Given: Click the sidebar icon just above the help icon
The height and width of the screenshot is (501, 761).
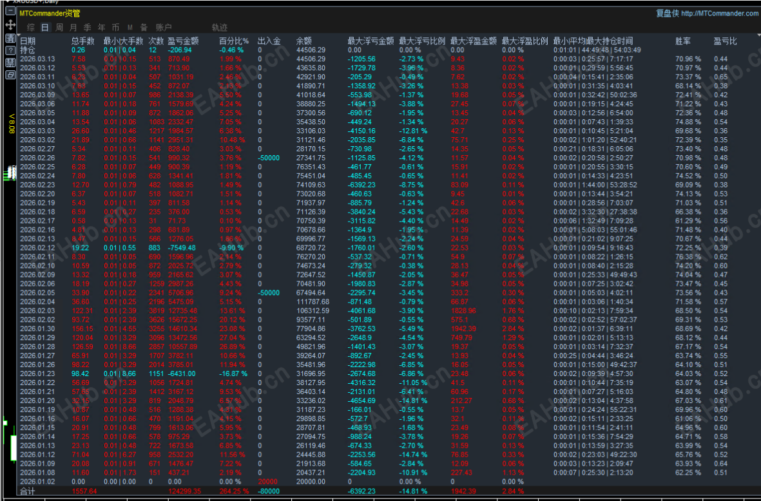Looking at the screenshot, I should point(10,38).
